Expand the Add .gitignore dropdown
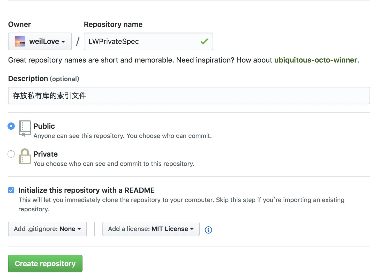The image size is (375, 277). tap(47, 229)
